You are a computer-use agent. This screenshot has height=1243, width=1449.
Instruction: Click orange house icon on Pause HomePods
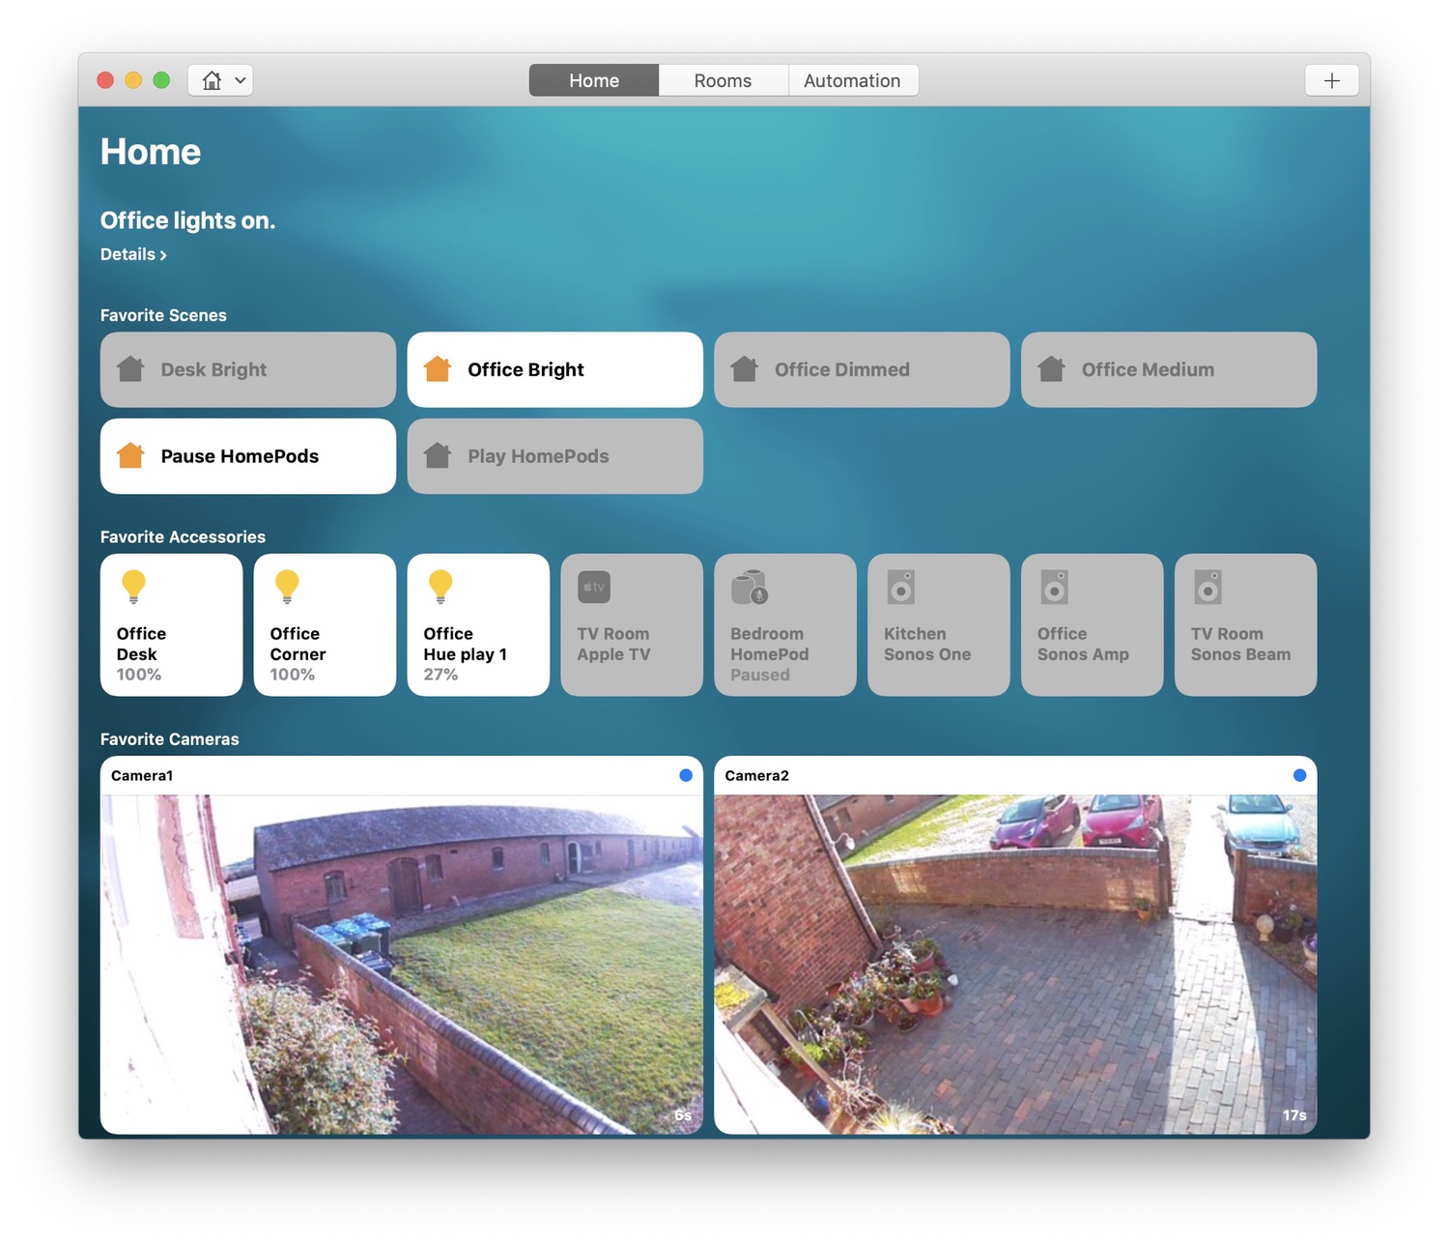point(130,455)
